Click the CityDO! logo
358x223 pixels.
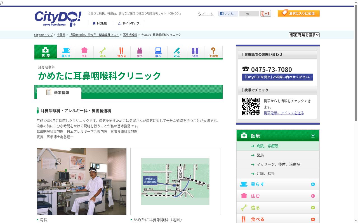point(58,19)
